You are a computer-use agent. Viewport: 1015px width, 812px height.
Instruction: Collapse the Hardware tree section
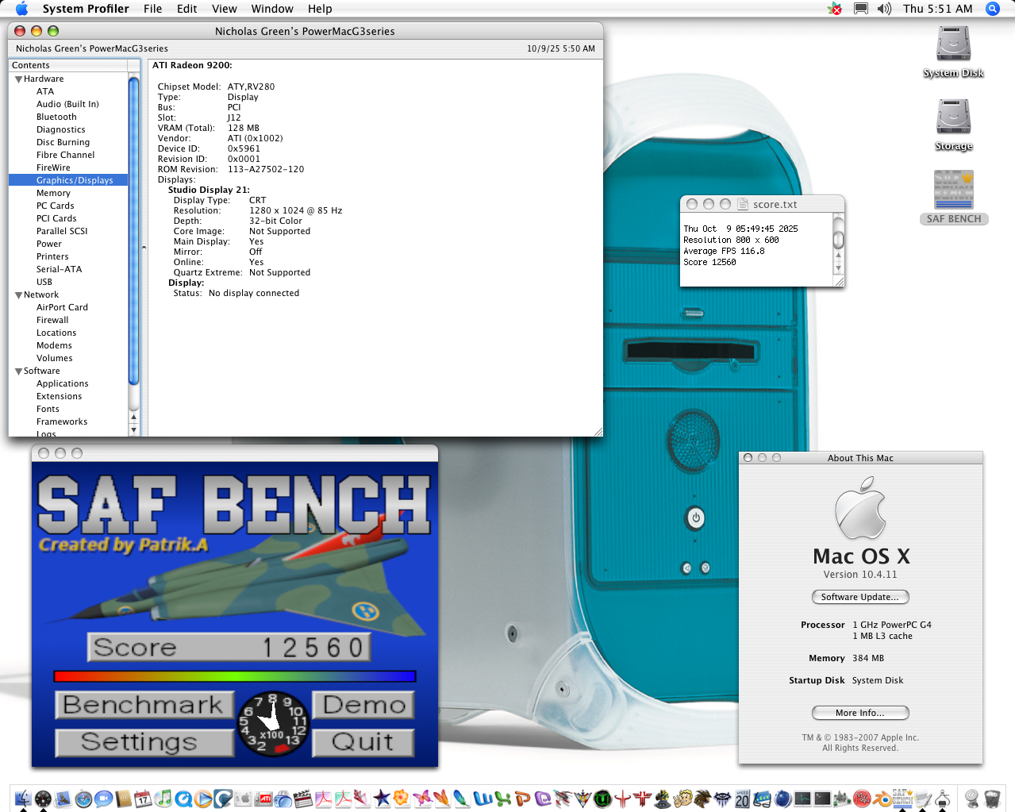18,79
